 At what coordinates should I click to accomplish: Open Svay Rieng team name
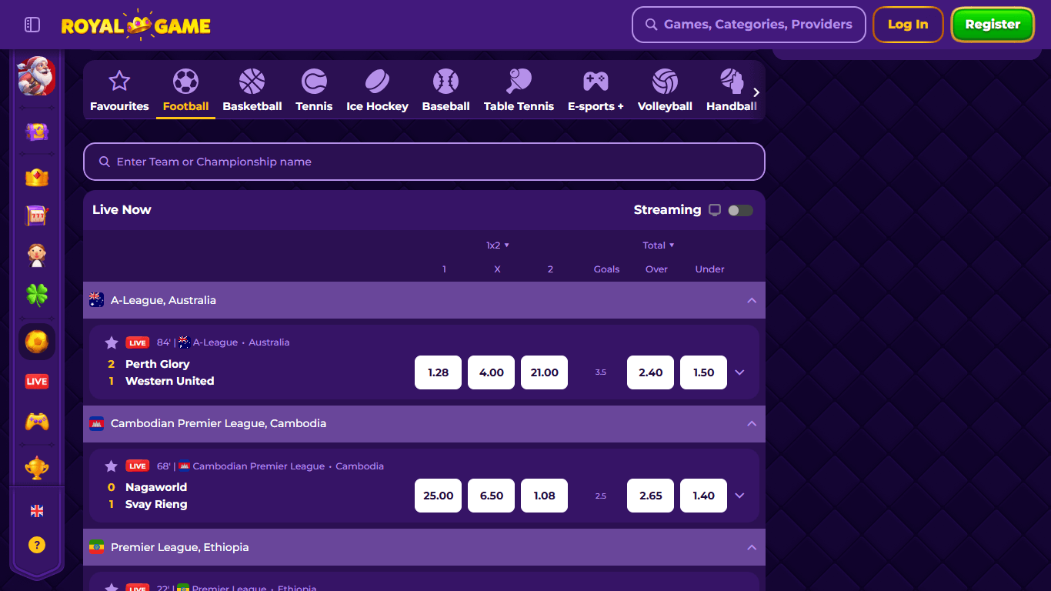[x=156, y=504]
